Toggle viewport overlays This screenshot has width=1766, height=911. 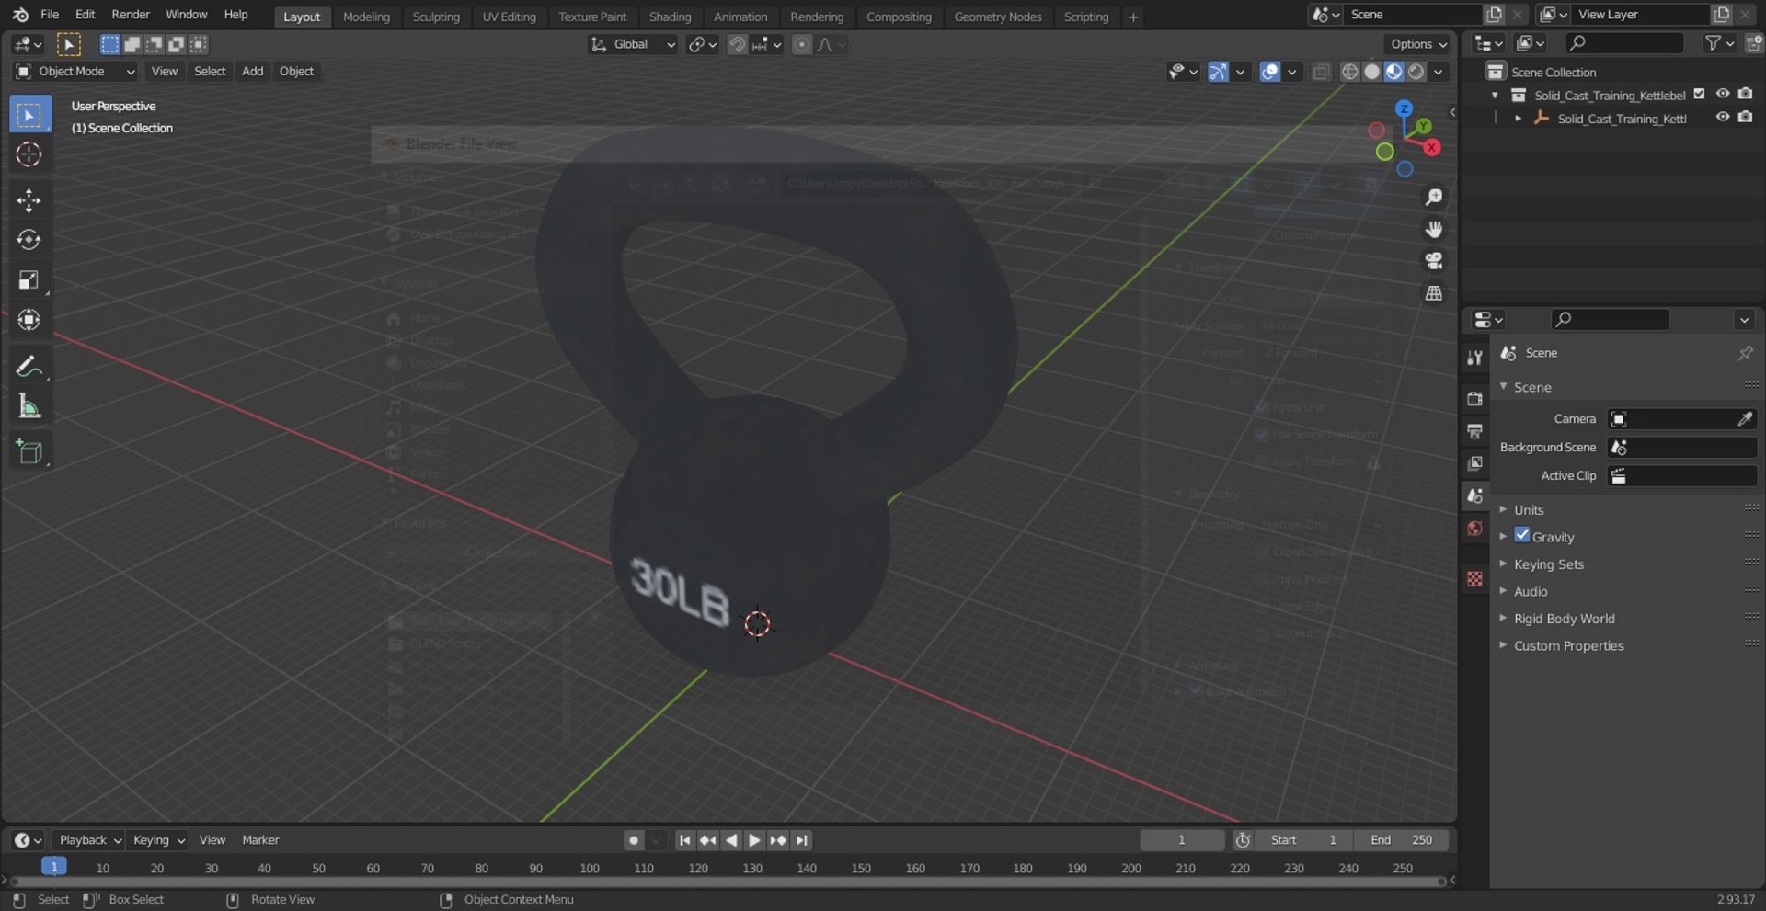(1270, 72)
